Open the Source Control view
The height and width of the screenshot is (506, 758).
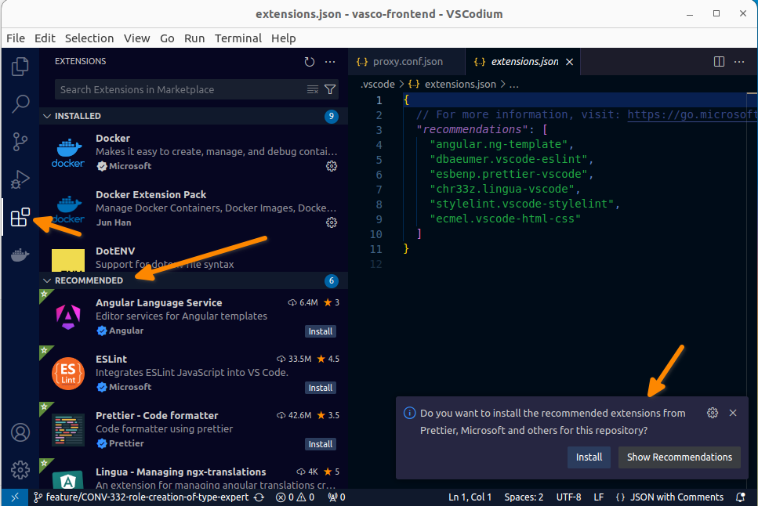[x=20, y=141]
